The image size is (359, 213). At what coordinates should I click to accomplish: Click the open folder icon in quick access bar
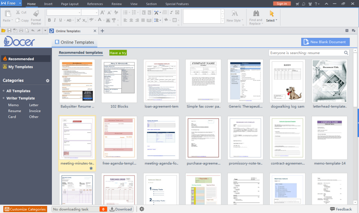pos(4,31)
